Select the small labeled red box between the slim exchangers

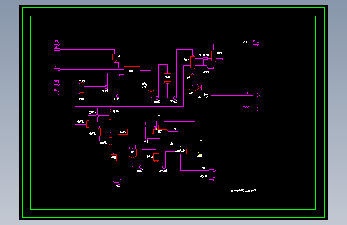coord(122,132)
